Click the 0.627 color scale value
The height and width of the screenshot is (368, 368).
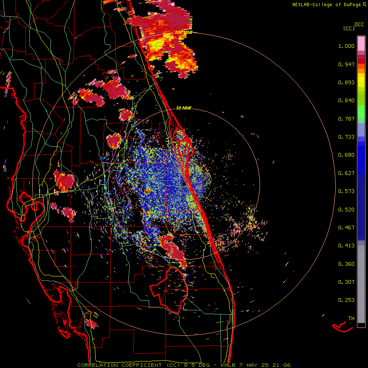(x=346, y=173)
